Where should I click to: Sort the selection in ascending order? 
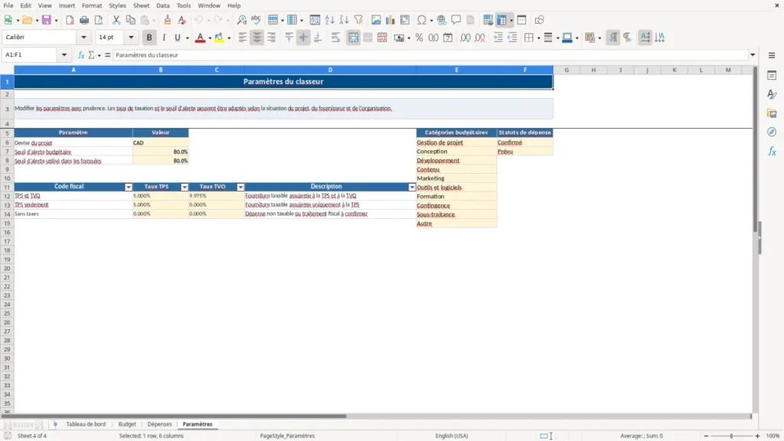point(329,20)
